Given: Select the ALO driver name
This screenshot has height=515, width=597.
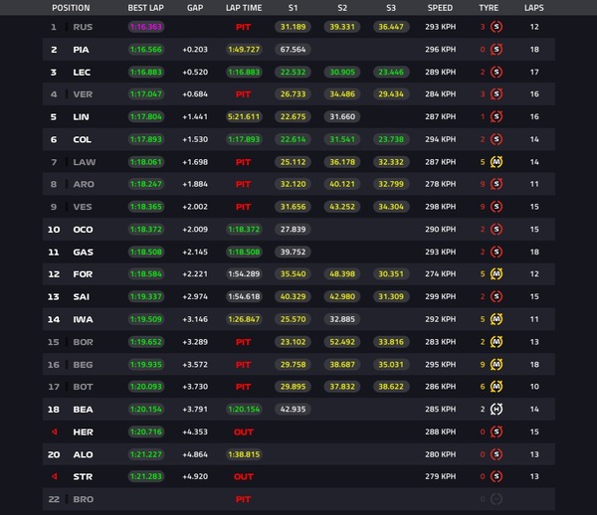Looking at the screenshot, I should 83,454.
